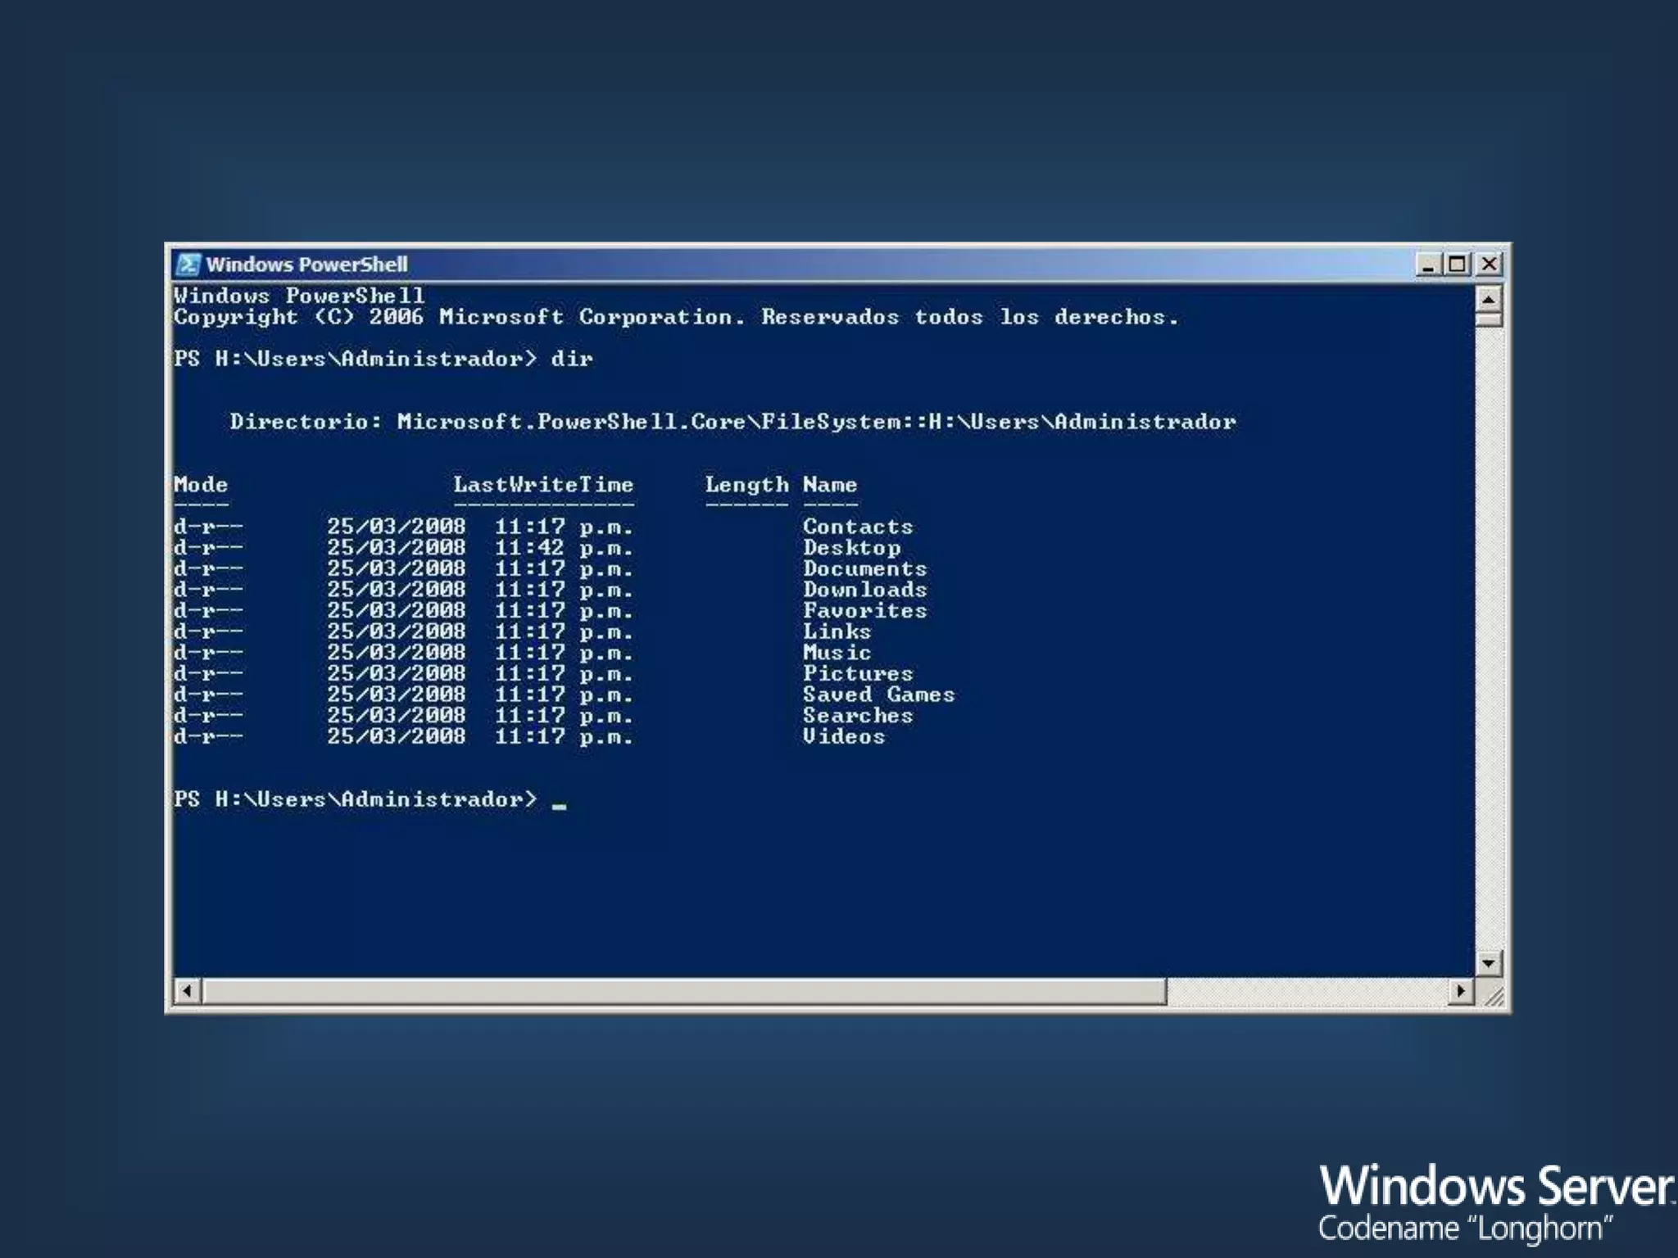
Task: Click the Saved Games entry in the listing
Action: coord(878,695)
